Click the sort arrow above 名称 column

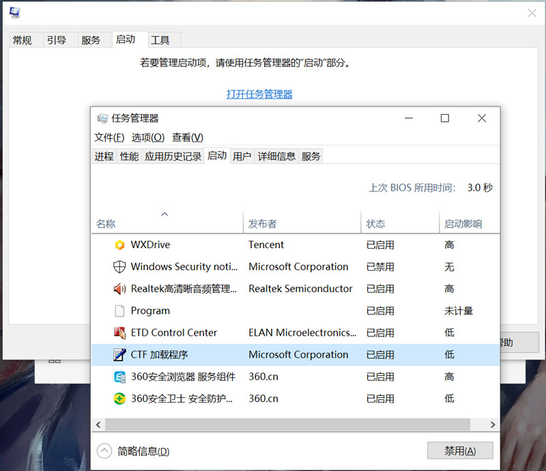pyautogui.click(x=164, y=213)
